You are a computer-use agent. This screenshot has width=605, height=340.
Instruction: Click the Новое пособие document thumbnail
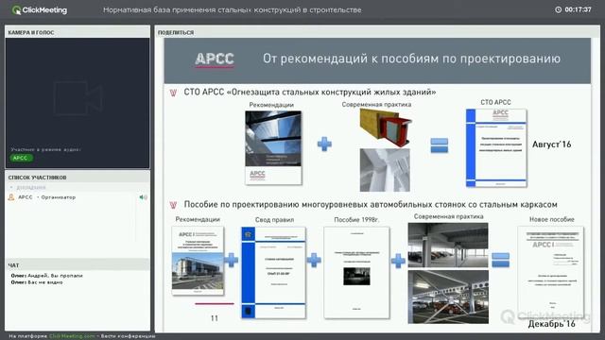coord(550,273)
